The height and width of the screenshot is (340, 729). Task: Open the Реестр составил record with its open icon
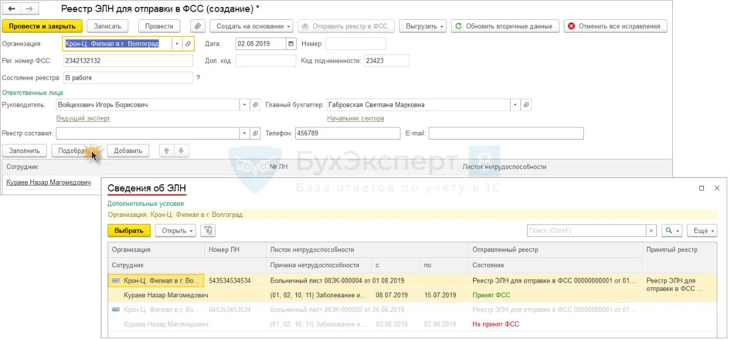click(255, 134)
